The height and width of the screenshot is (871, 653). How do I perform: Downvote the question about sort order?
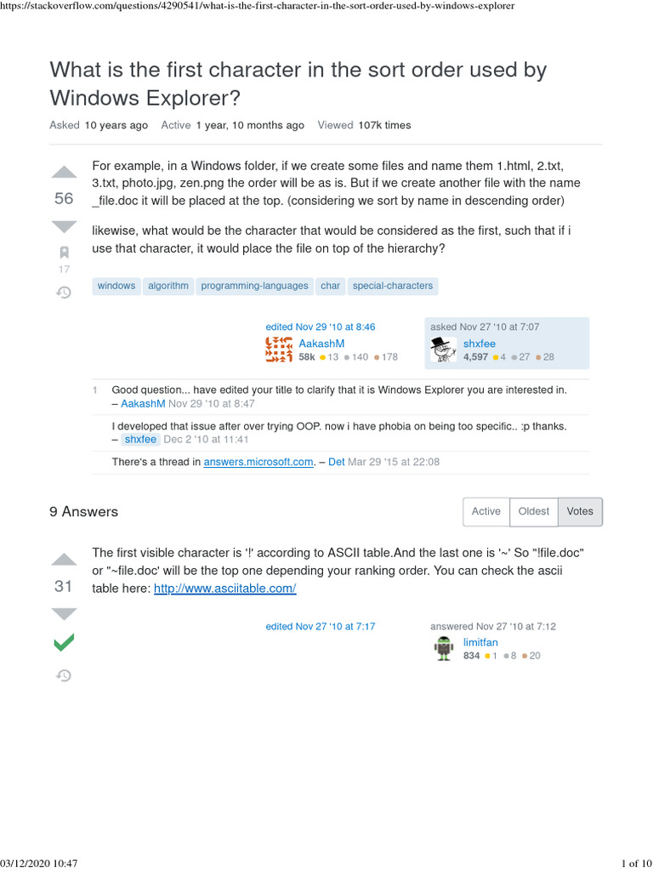[64, 226]
